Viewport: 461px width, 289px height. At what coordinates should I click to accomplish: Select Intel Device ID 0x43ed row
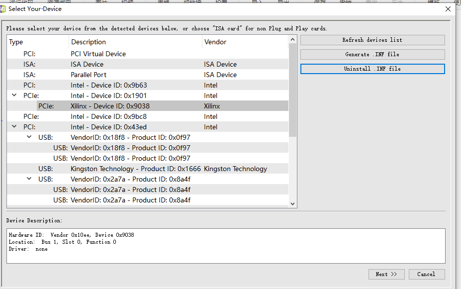tap(148, 127)
